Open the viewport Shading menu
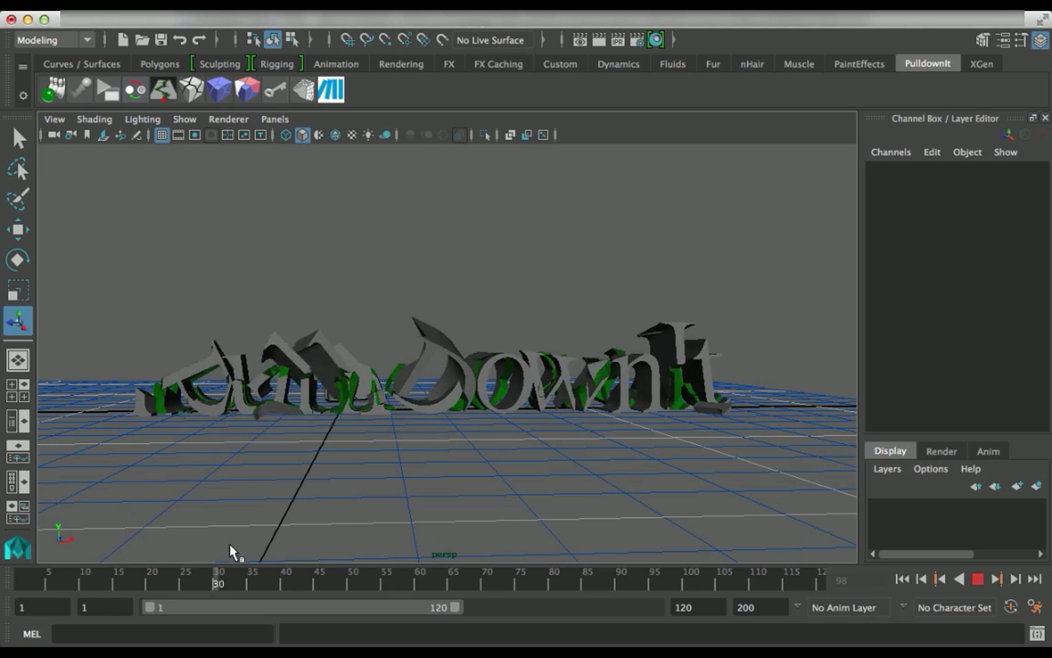This screenshot has height=658, width=1052. (x=94, y=119)
